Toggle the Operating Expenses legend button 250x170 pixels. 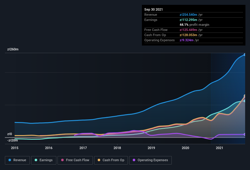[x=150, y=160]
